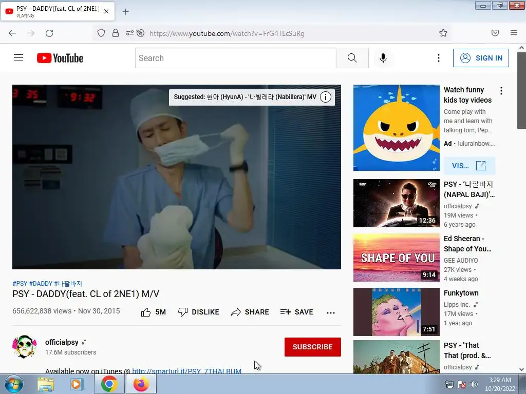
Task: Save page to Pocket icon
Action: pyautogui.click(x=495, y=33)
